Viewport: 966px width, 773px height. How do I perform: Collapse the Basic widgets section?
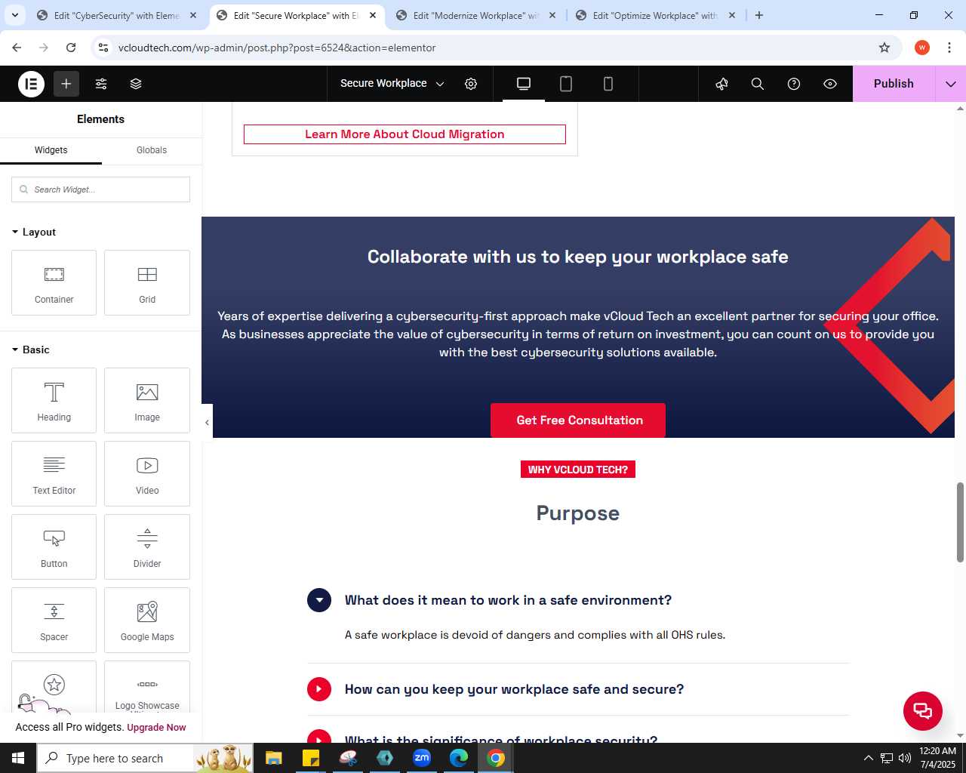[31, 350]
